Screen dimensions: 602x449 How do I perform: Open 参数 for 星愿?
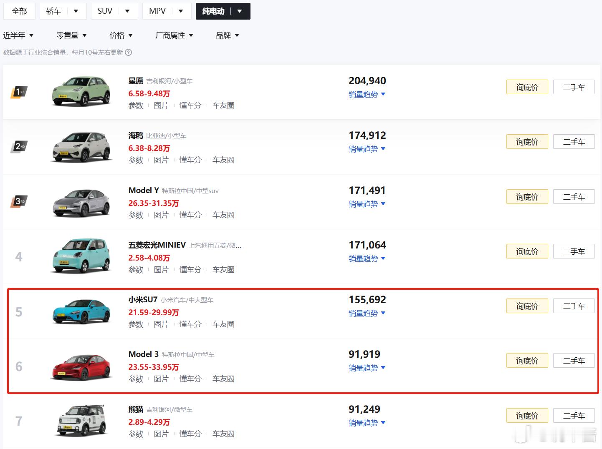click(x=136, y=105)
